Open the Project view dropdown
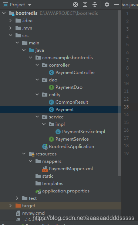The width and height of the screenshot is (138, 225). coord(30,5)
